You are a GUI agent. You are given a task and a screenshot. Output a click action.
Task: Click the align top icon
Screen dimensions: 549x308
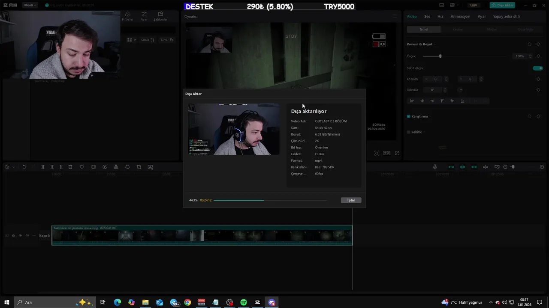(x=442, y=101)
